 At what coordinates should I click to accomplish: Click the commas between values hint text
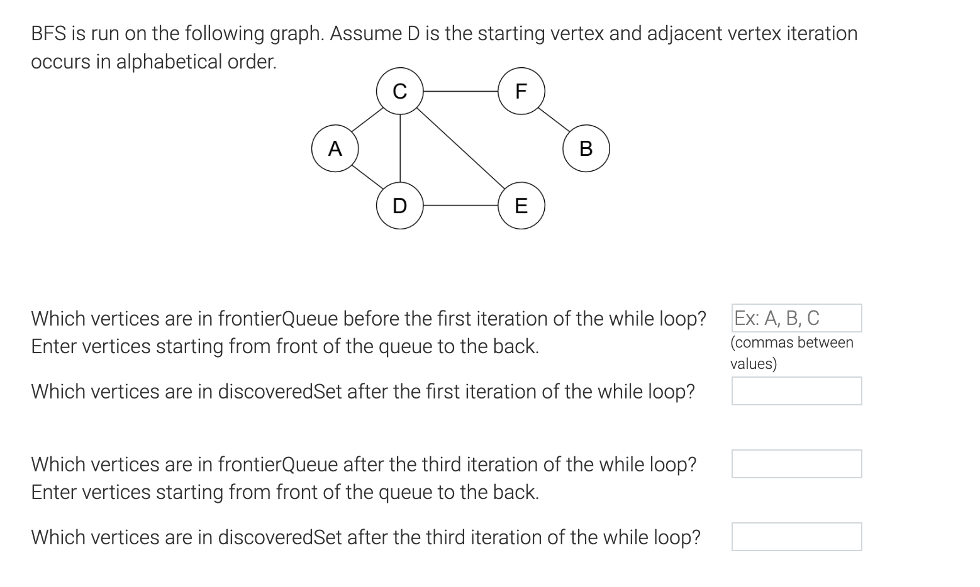[x=791, y=352]
